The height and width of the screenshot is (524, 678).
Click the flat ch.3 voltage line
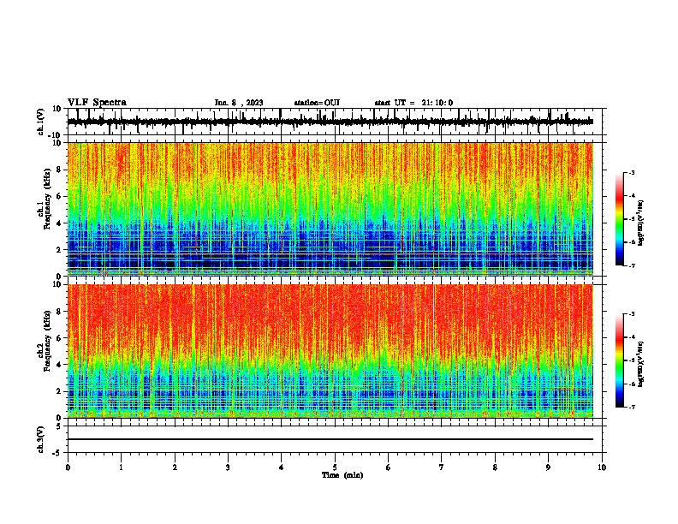330,439
